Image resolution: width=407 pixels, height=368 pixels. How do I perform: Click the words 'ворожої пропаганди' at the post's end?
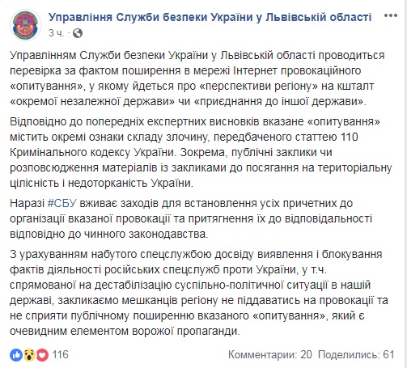[x=186, y=331]
